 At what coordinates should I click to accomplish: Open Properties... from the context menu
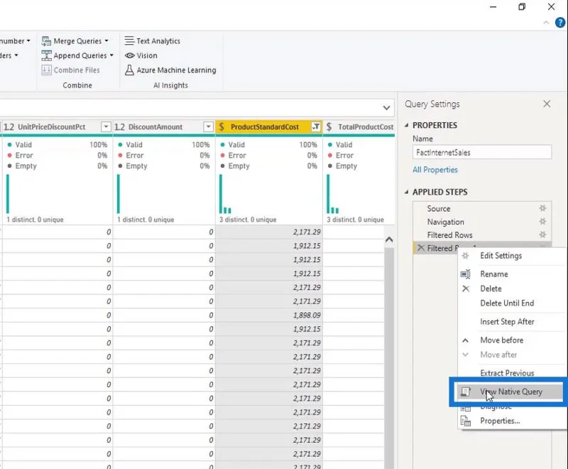coord(500,421)
